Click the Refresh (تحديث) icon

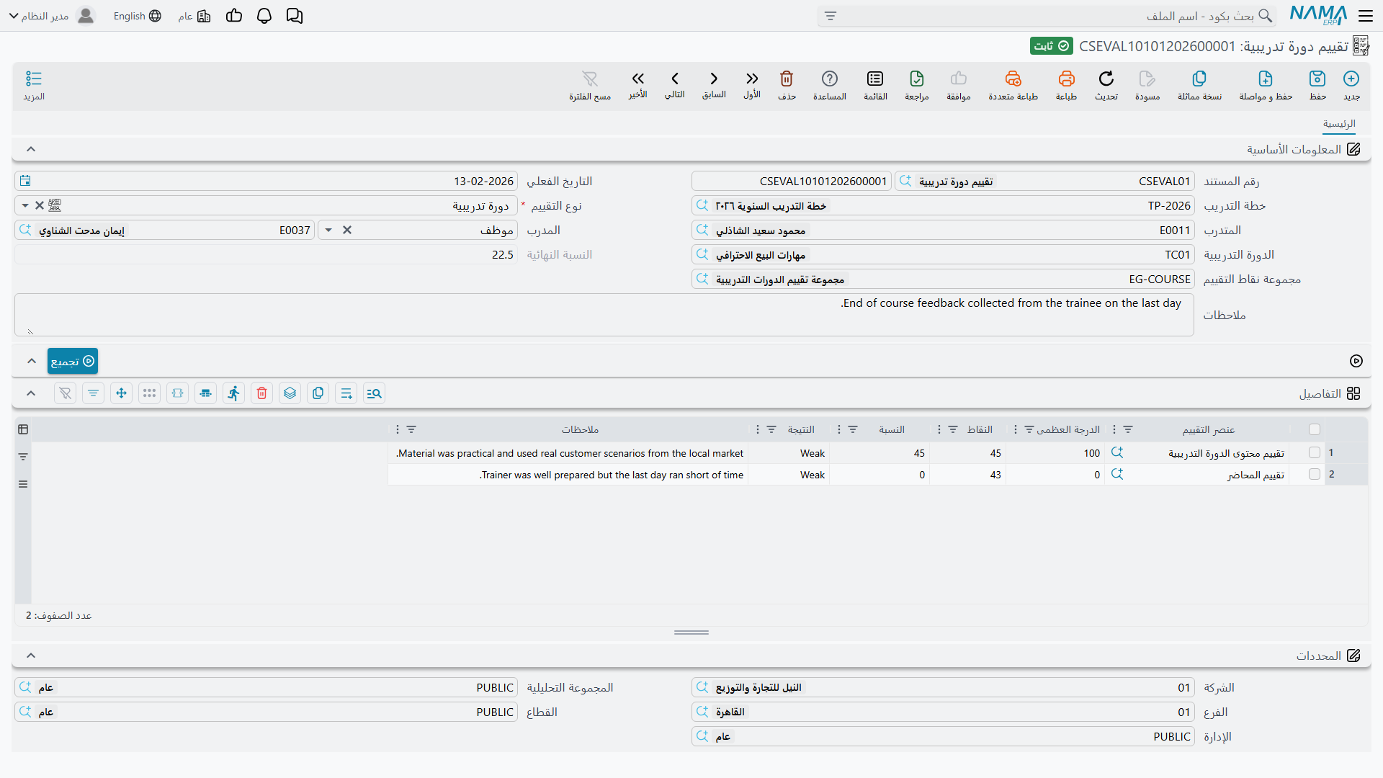click(x=1106, y=79)
